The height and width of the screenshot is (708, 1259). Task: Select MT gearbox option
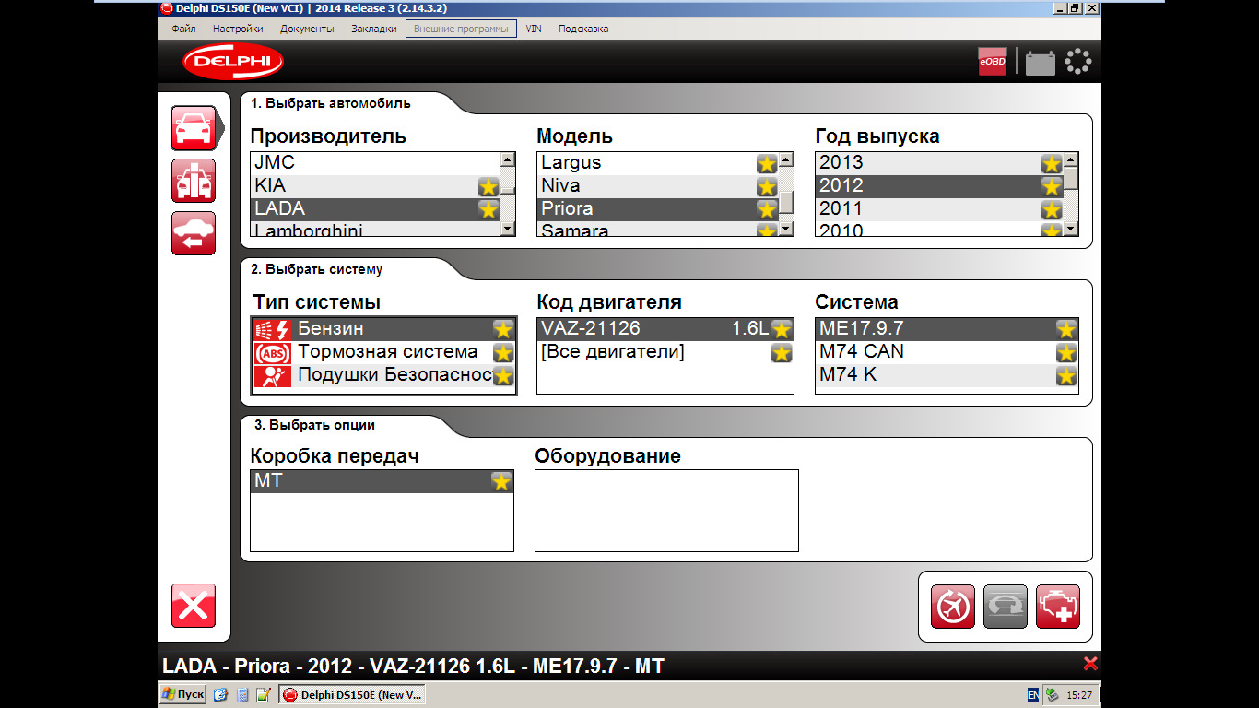tap(382, 481)
